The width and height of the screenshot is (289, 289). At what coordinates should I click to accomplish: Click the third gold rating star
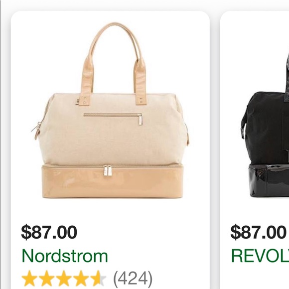(x=64, y=279)
